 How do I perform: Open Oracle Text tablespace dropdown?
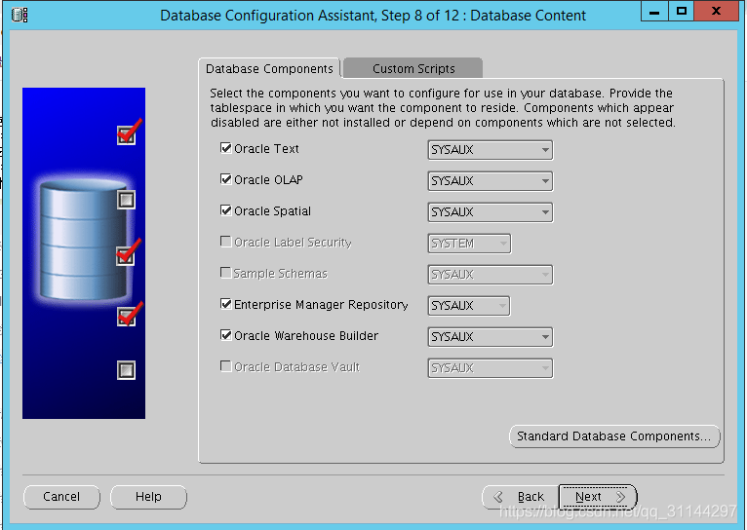tap(491, 150)
